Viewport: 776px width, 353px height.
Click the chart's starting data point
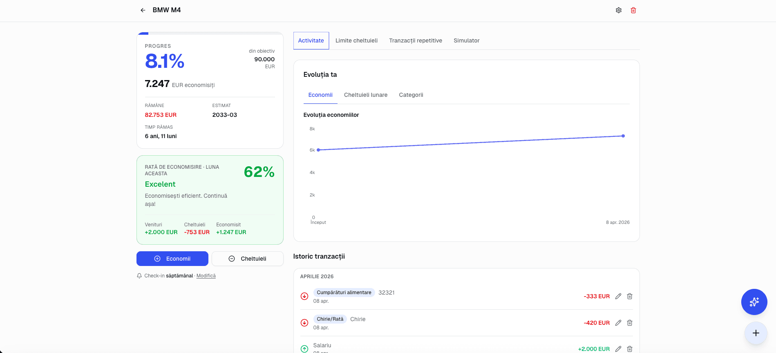click(318, 150)
